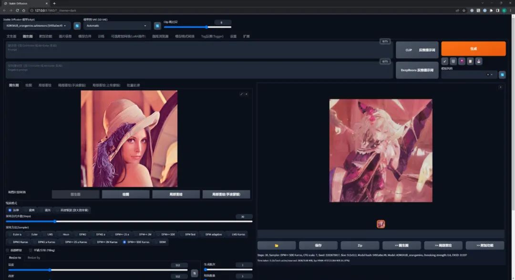Click the trash icon to clear the prompt
515x280 pixels.
click(453, 61)
